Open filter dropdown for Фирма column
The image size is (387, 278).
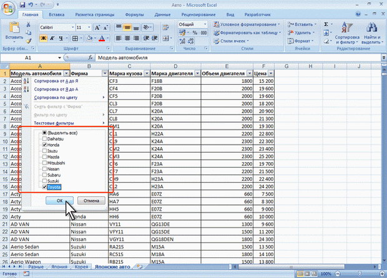[105, 74]
